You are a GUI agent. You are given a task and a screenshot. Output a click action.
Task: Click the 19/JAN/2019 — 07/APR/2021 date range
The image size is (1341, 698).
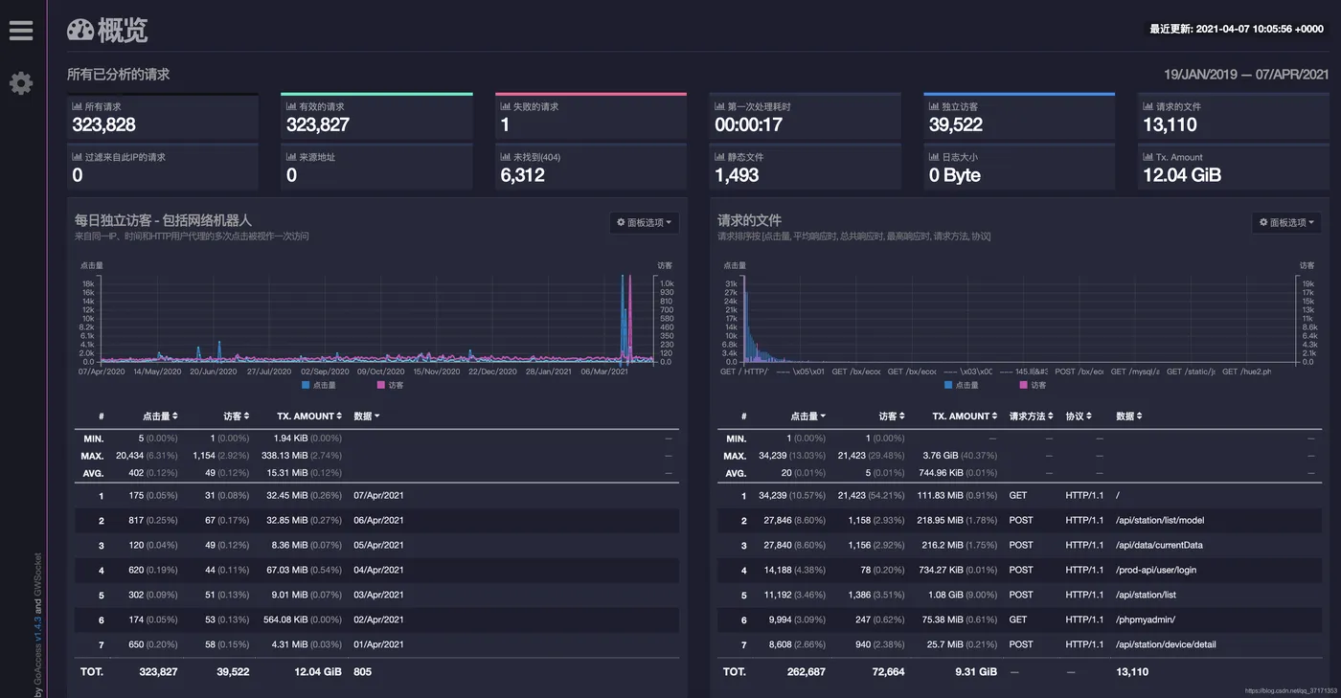coord(1246,75)
